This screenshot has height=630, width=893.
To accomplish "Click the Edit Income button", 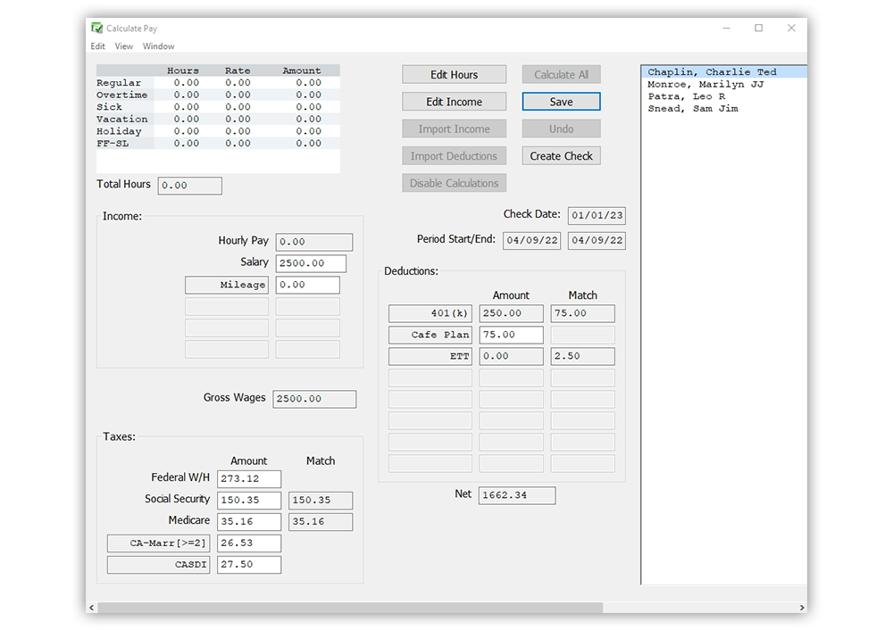I will tap(455, 101).
